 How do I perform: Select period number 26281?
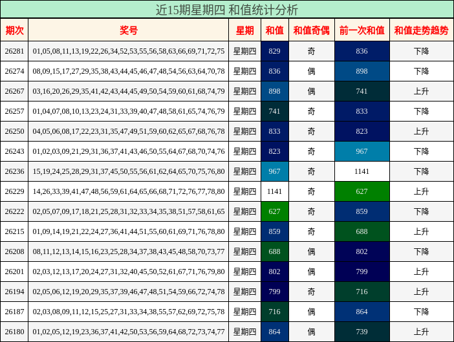point(14,51)
